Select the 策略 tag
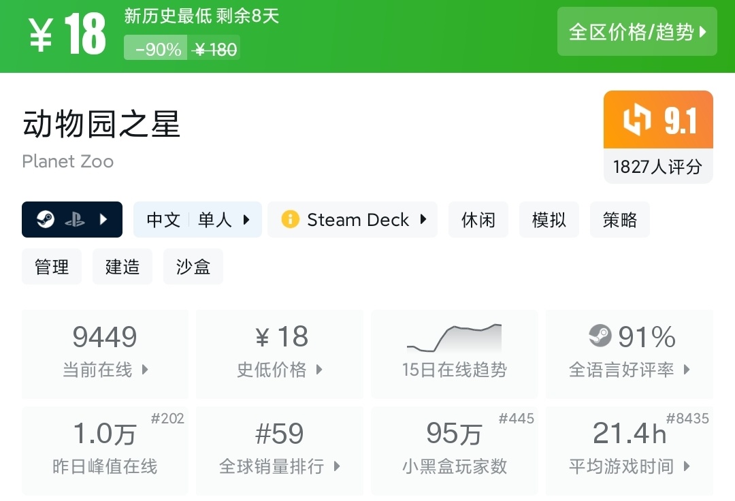 [620, 220]
